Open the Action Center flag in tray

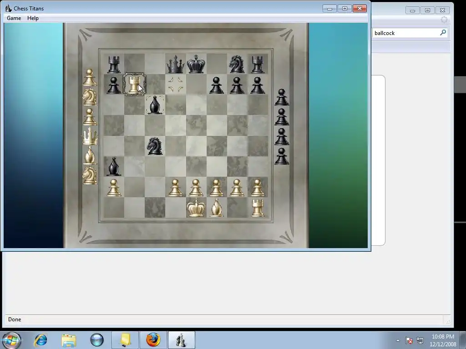tap(409, 340)
